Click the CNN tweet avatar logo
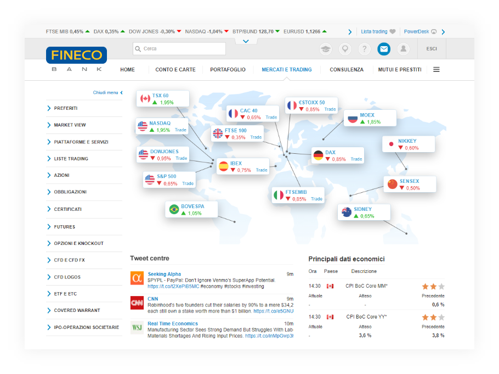Screen dimensions: 499x374 pyautogui.click(x=137, y=303)
